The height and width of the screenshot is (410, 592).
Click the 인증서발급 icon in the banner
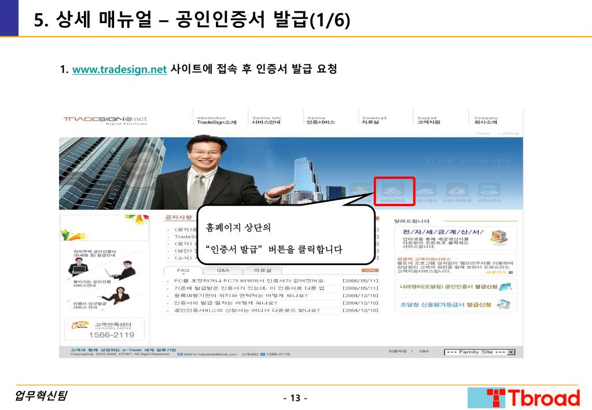tap(392, 192)
